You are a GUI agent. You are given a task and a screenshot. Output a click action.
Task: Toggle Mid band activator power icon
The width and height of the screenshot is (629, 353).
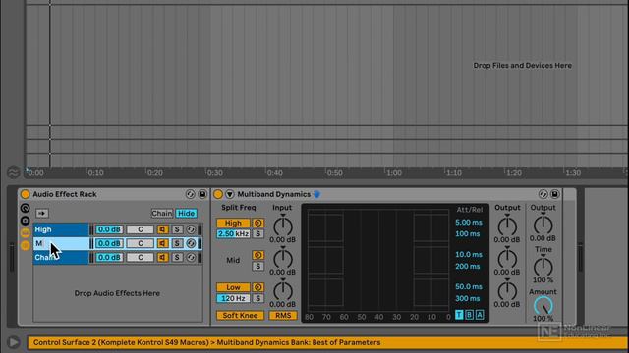(257, 255)
